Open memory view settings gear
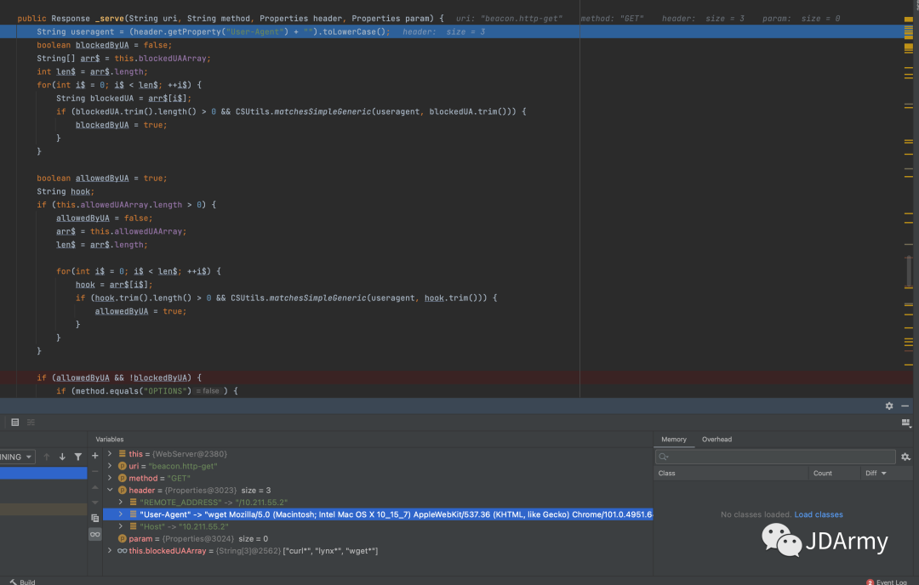This screenshot has width=919, height=585. click(905, 457)
